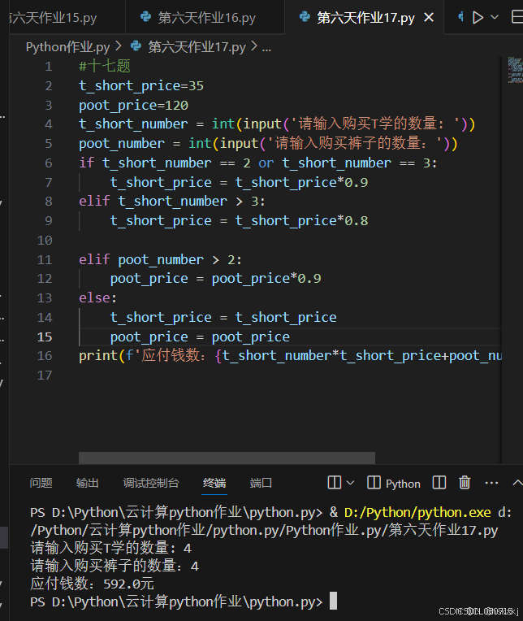Click Python作业.py in the breadcrumb

point(67,47)
